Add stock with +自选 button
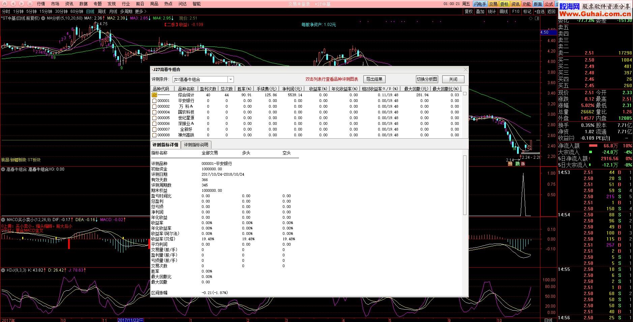 [539, 11]
